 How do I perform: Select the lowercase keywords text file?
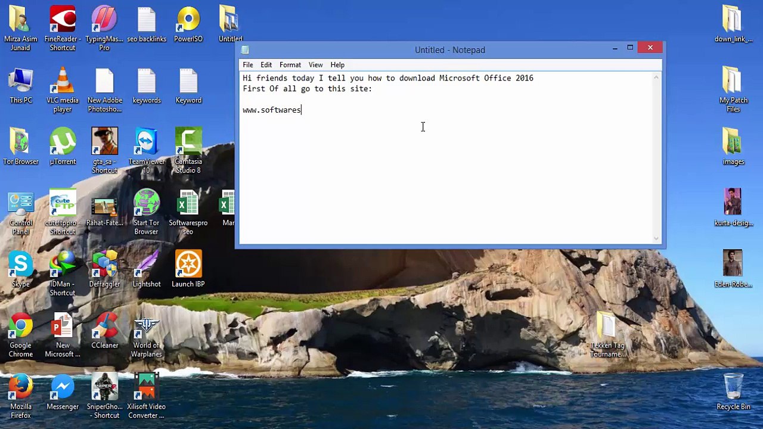[147, 86]
